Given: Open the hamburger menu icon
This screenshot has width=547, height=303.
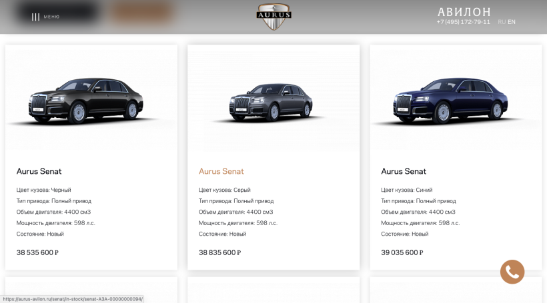Looking at the screenshot, I should click(x=35, y=17).
